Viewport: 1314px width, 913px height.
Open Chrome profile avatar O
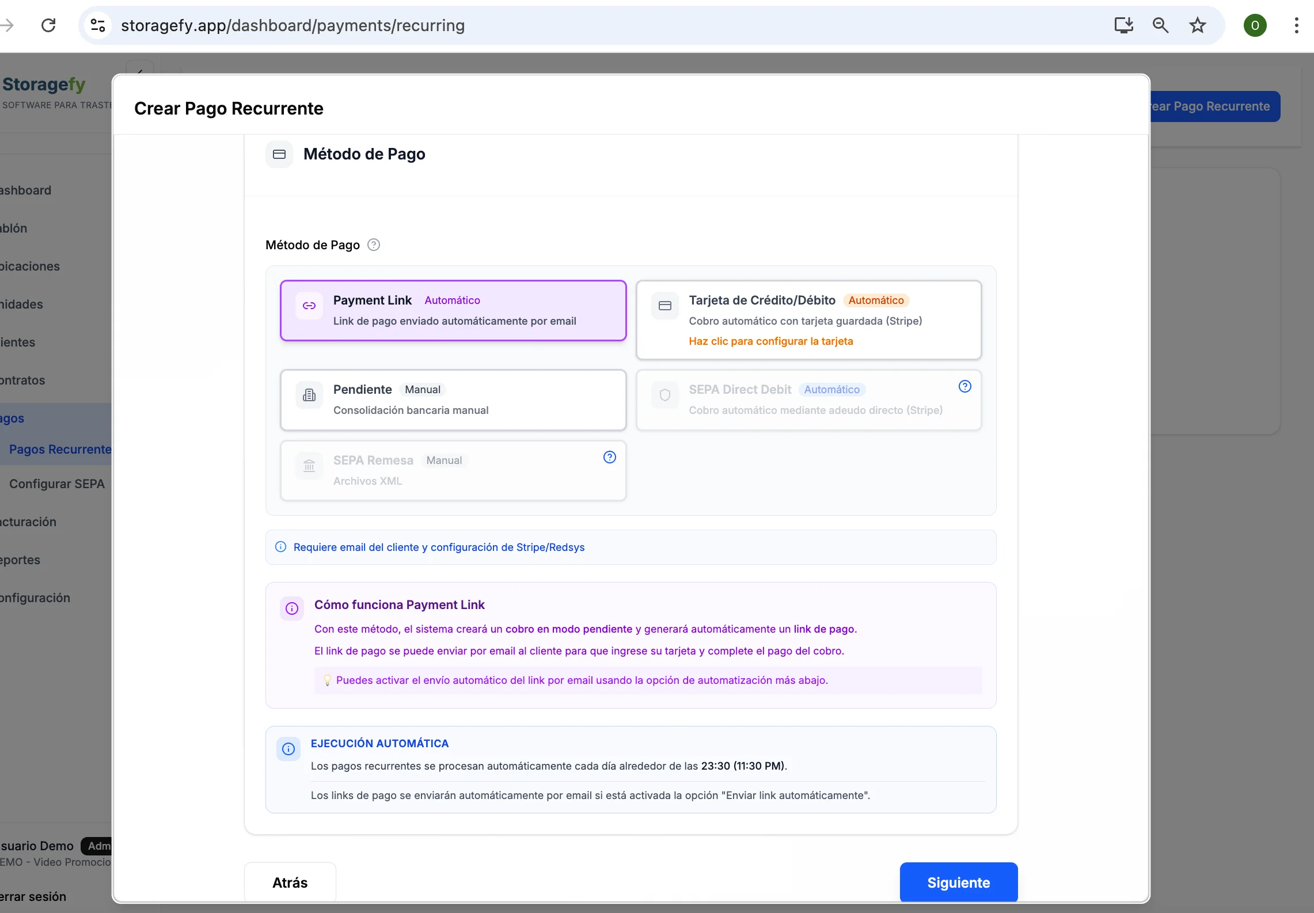[1255, 25]
